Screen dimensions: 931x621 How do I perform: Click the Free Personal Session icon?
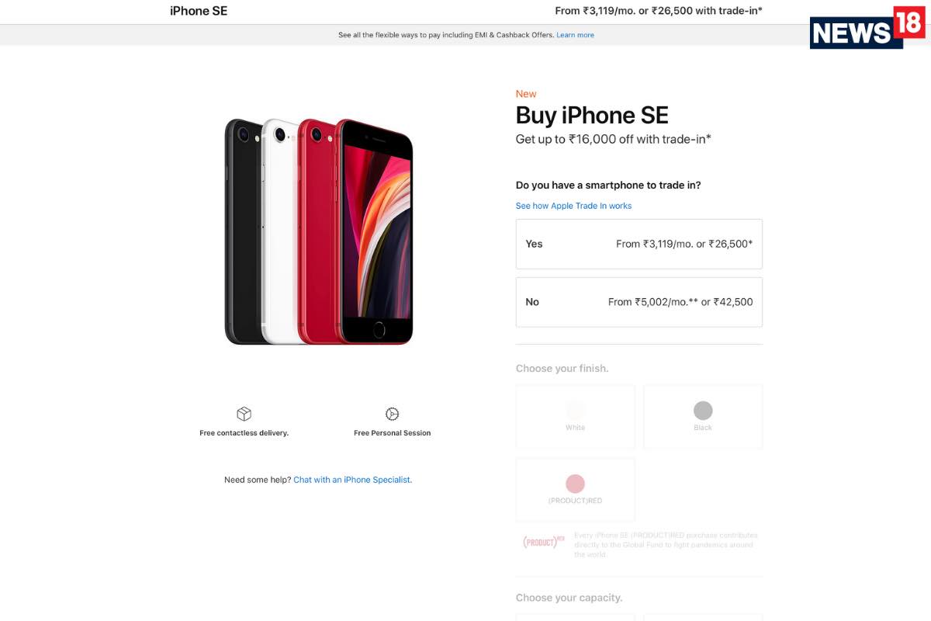point(392,414)
